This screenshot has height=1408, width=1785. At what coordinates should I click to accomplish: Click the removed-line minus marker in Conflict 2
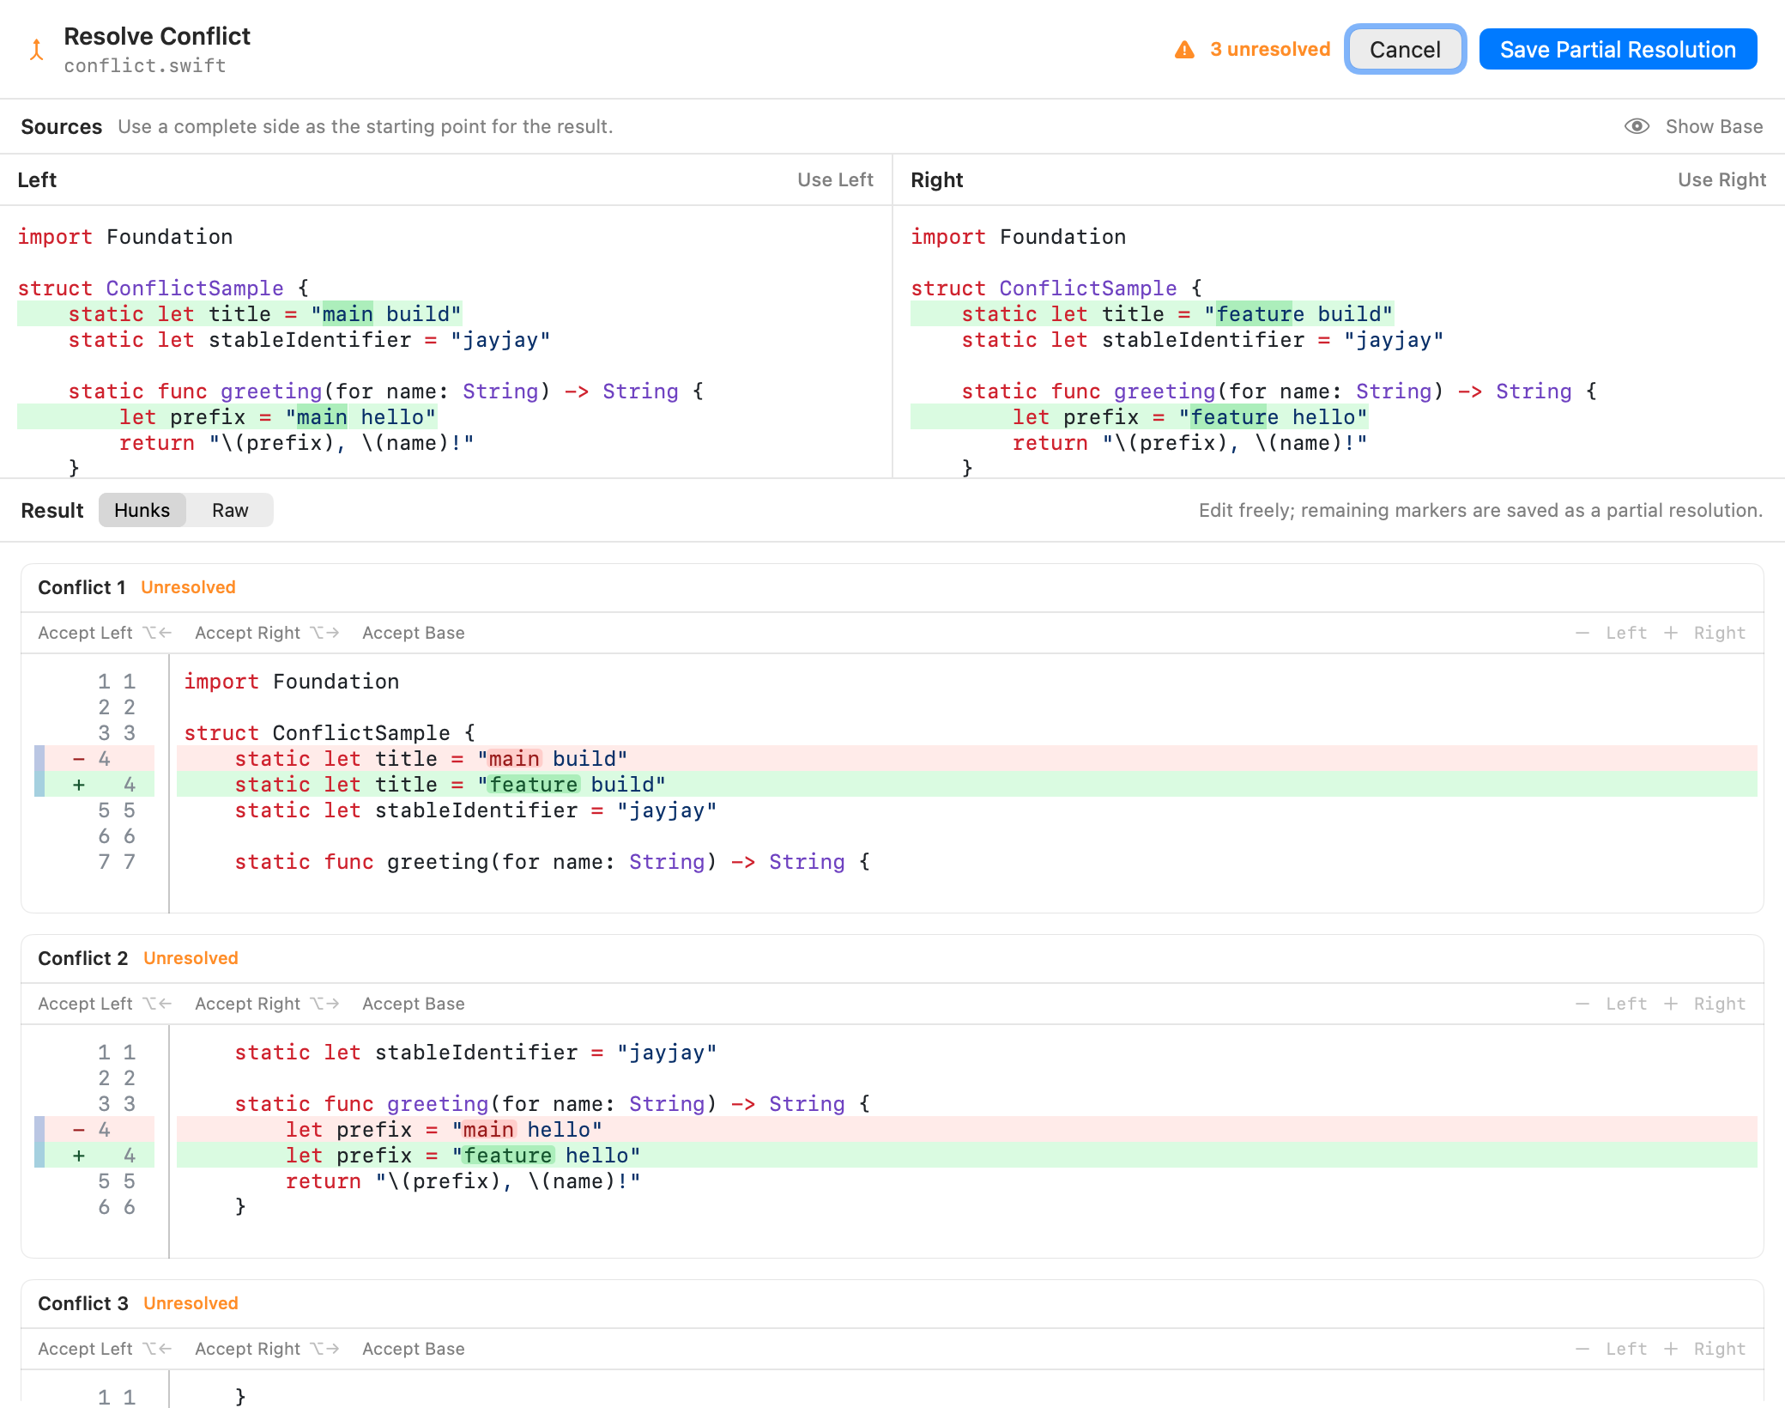pyautogui.click(x=79, y=1130)
